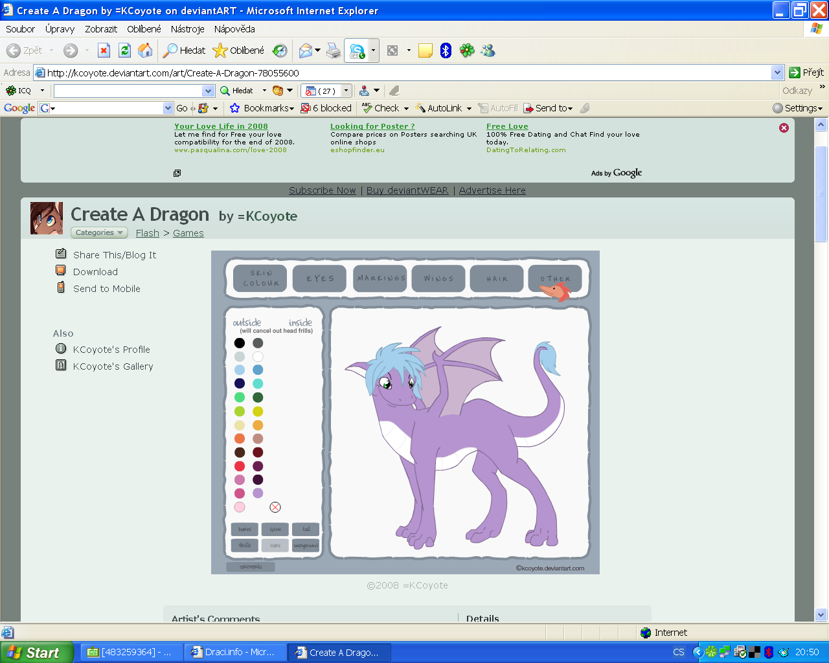Click the Skype toolbar icon
This screenshot has height=663, width=829.
pos(358,51)
